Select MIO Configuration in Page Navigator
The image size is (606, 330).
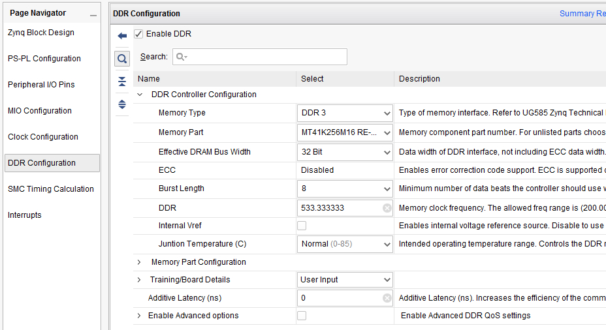tap(40, 111)
